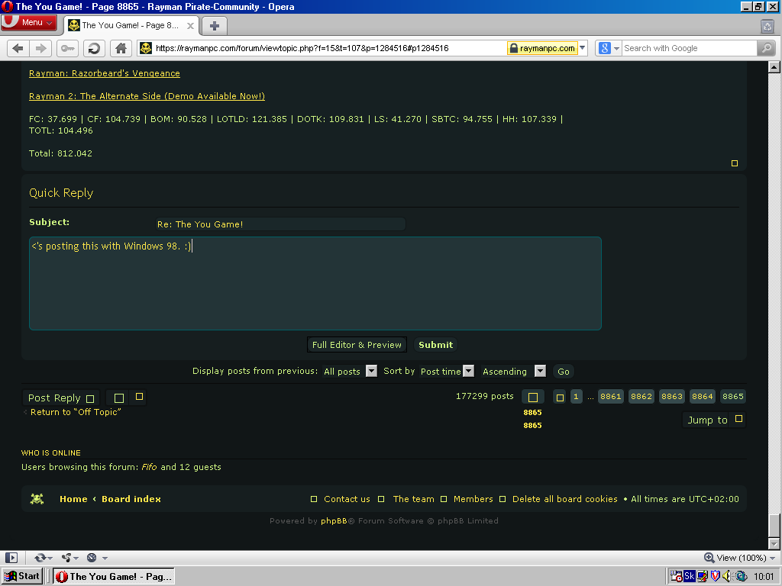This screenshot has height=586, width=782.
Task: Open the Opera Menu button
Action: 29,22
